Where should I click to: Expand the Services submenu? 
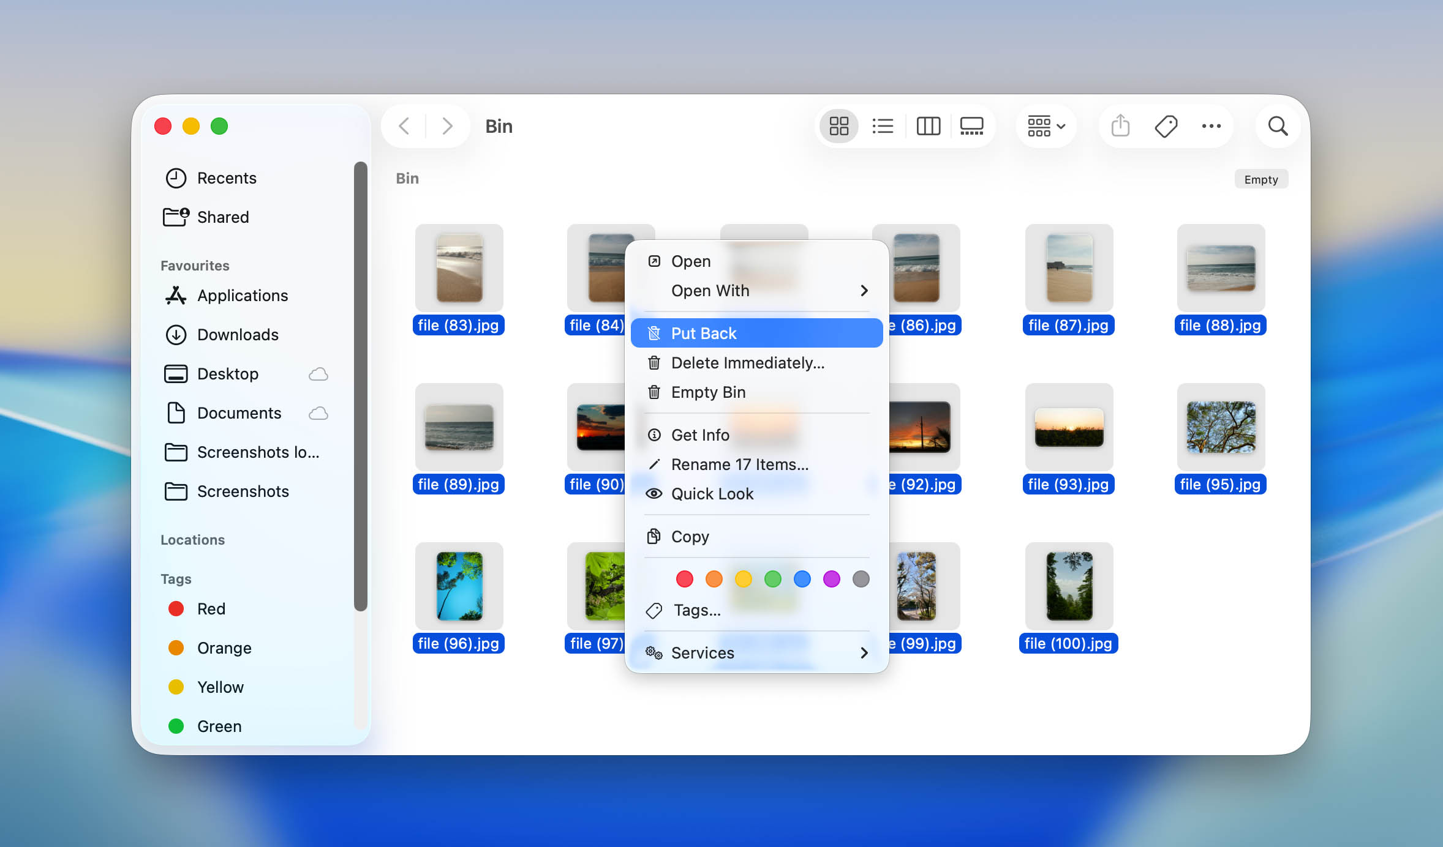coord(756,653)
